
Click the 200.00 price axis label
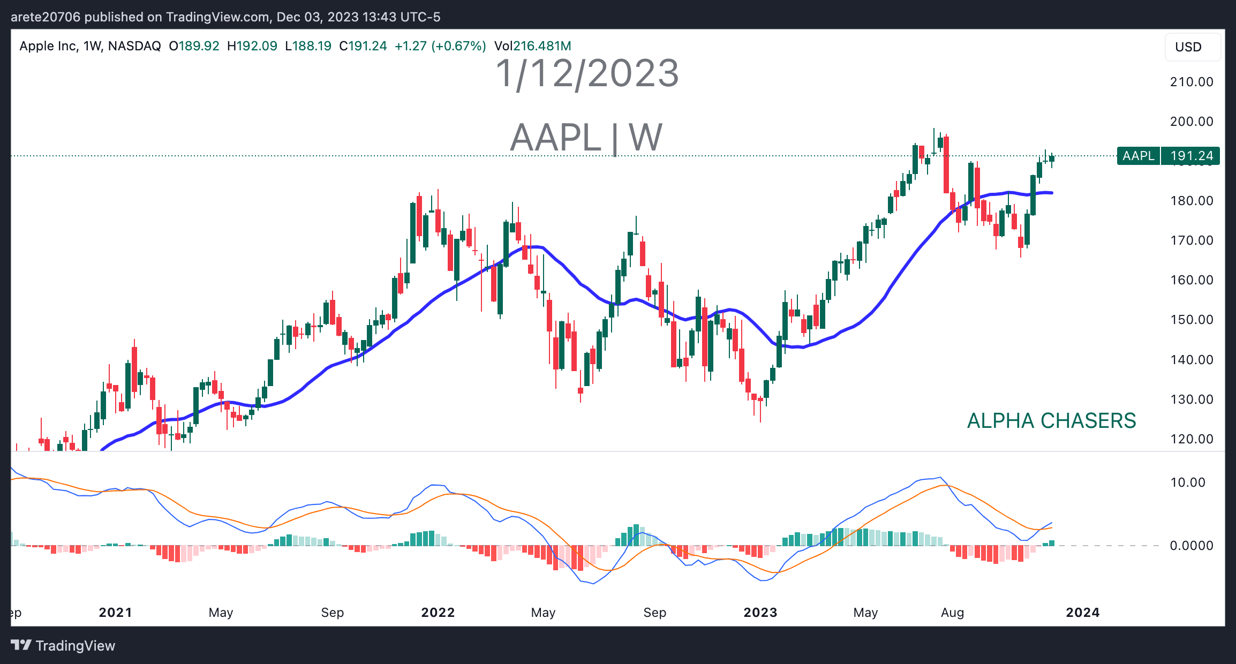point(1192,122)
